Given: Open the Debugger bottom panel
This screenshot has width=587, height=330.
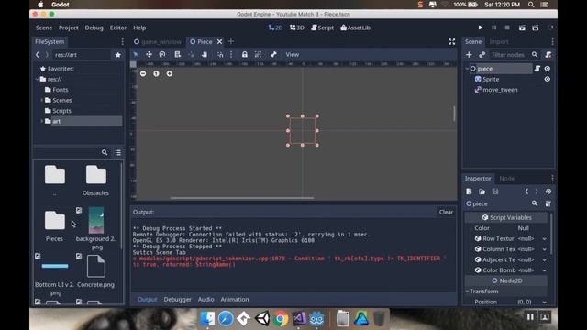Looking at the screenshot, I should click(x=177, y=300).
